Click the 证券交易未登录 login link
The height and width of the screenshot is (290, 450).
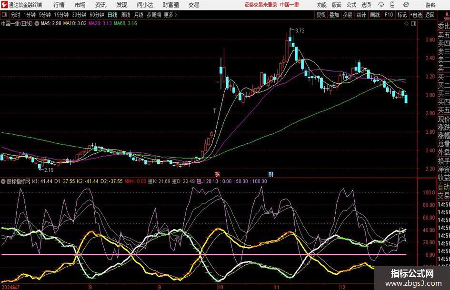[x=261, y=5]
